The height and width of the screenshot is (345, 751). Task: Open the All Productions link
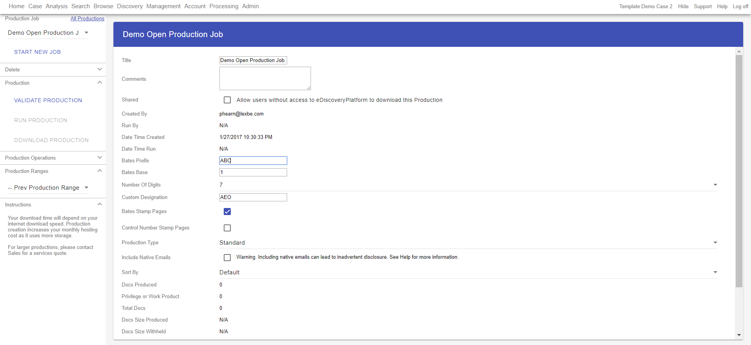[x=87, y=18]
